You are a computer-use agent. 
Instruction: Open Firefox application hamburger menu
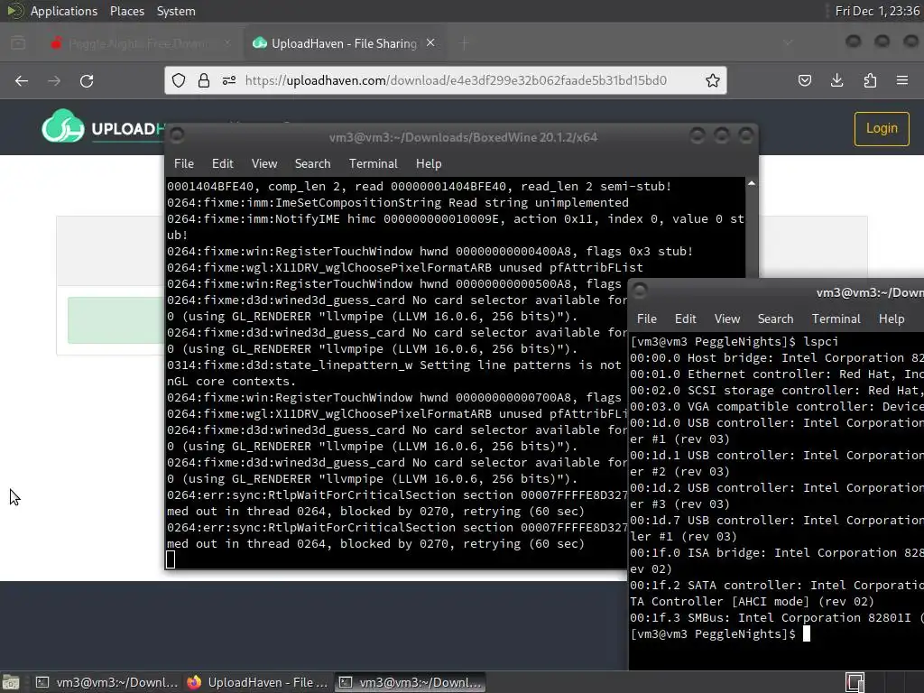click(x=902, y=80)
